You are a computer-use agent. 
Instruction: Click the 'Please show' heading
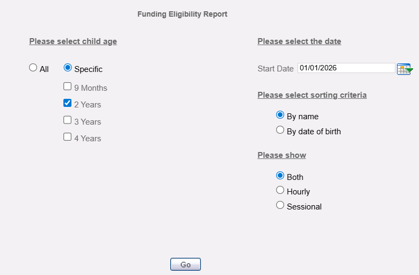coord(281,155)
